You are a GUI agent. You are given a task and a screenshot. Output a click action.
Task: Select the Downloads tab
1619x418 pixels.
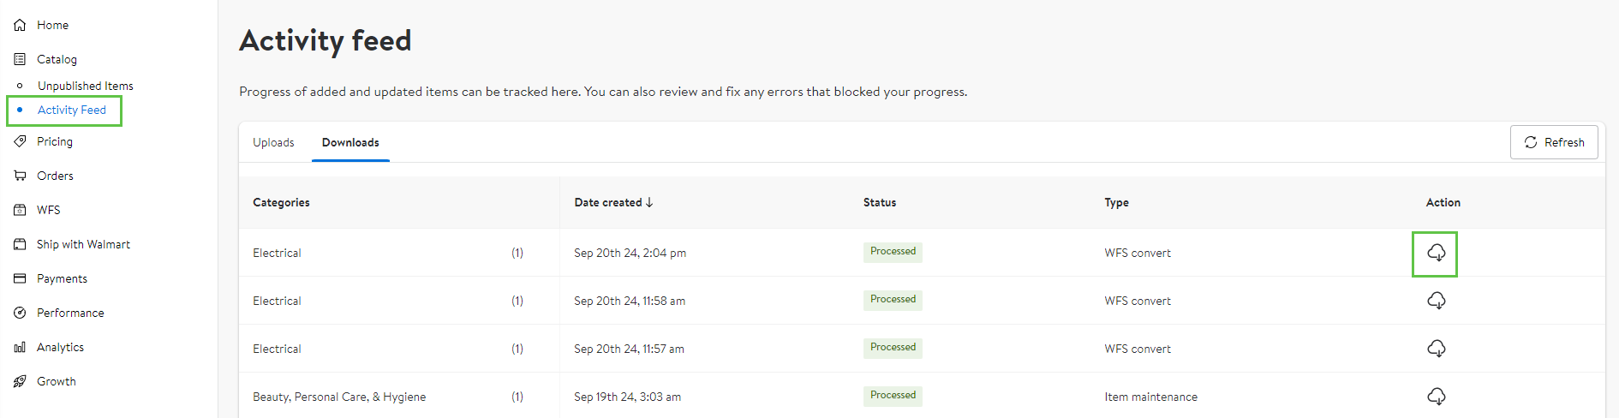pyautogui.click(x=350, y=142)
